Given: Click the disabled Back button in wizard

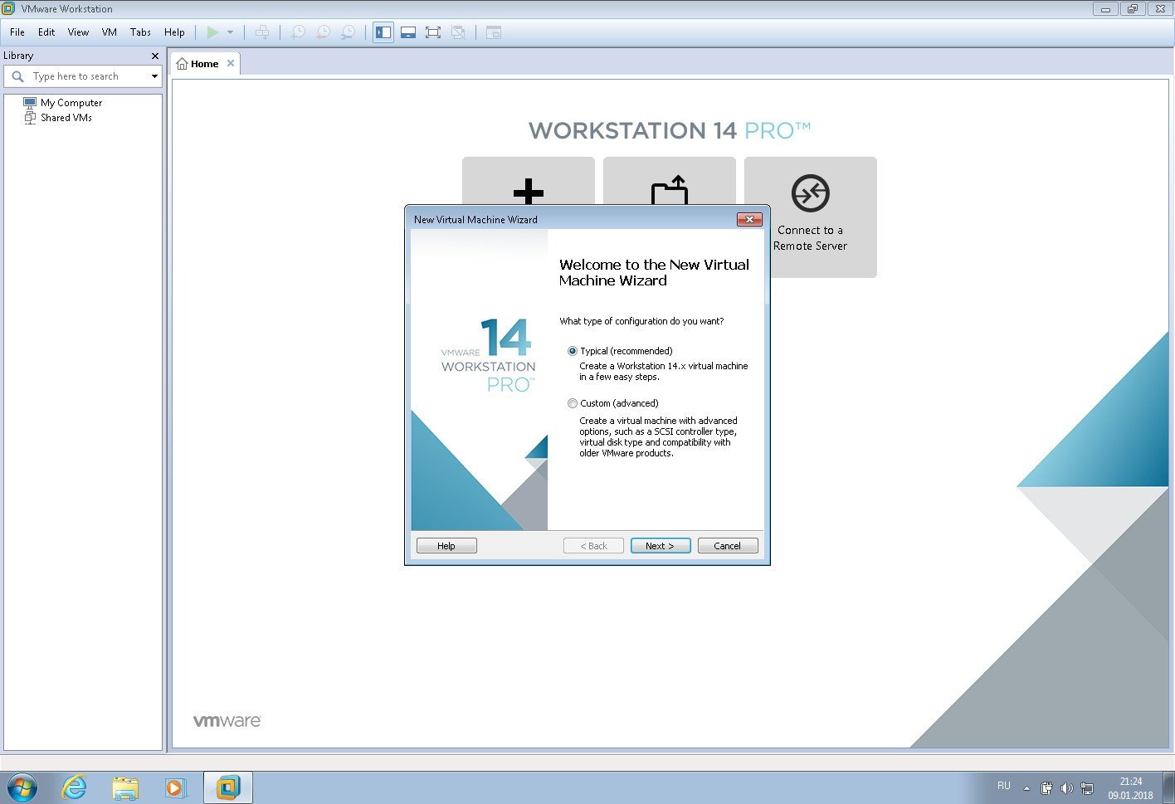Looking at the screenshot, I should (593, 546).
